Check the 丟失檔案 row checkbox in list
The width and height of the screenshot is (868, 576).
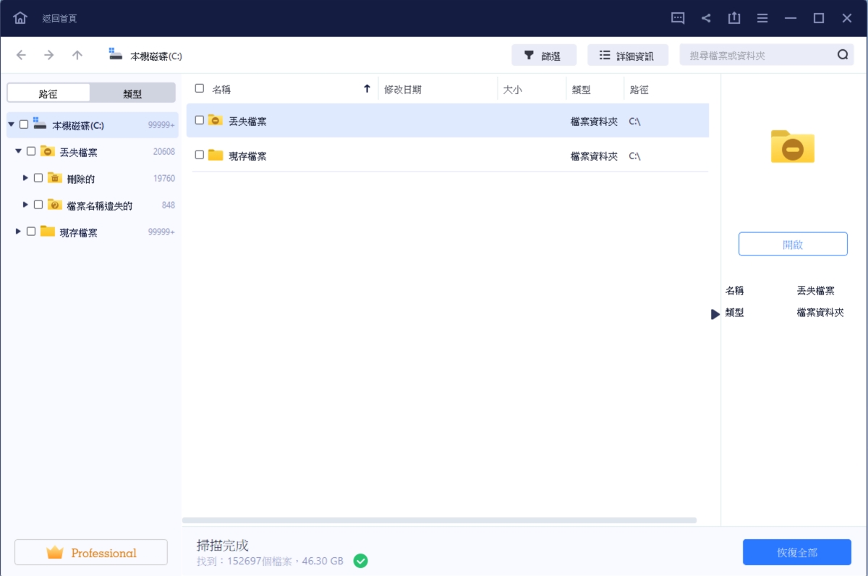[x=200, y=120]
